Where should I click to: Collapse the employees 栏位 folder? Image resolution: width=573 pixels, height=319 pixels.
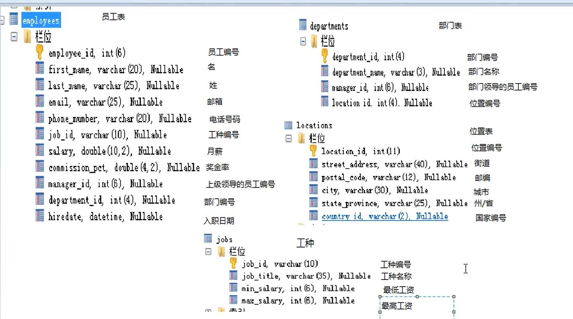pyautogui.click(x=14, y=37)
